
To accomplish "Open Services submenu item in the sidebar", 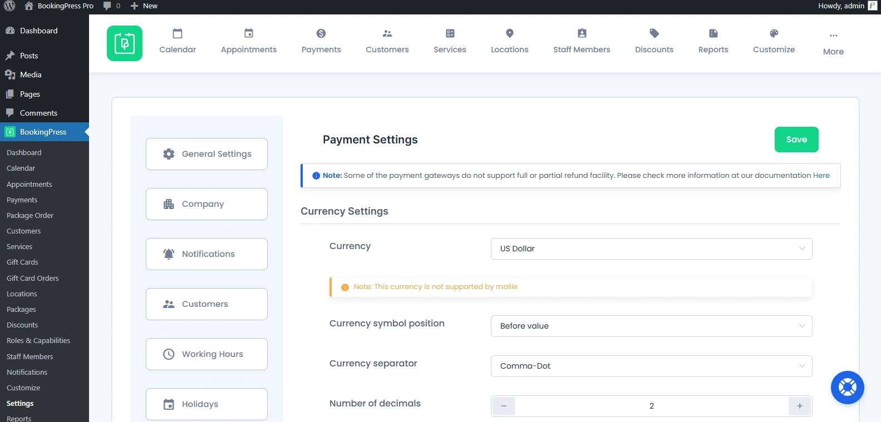I will [19, 246].
